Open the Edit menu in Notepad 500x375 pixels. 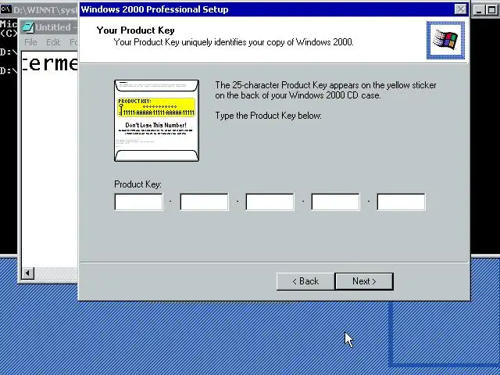click(x=53, y=42)
